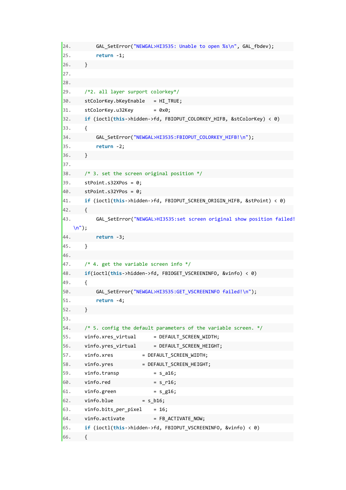
Task: Click the "set screen original show position failed!" string
Action: (214, 219)
